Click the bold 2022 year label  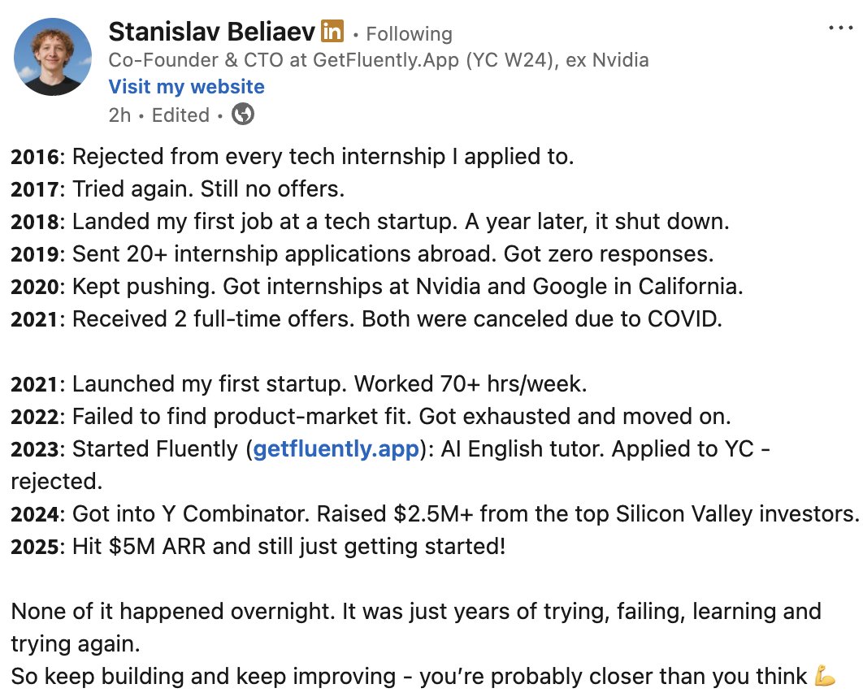pos(36,417)
